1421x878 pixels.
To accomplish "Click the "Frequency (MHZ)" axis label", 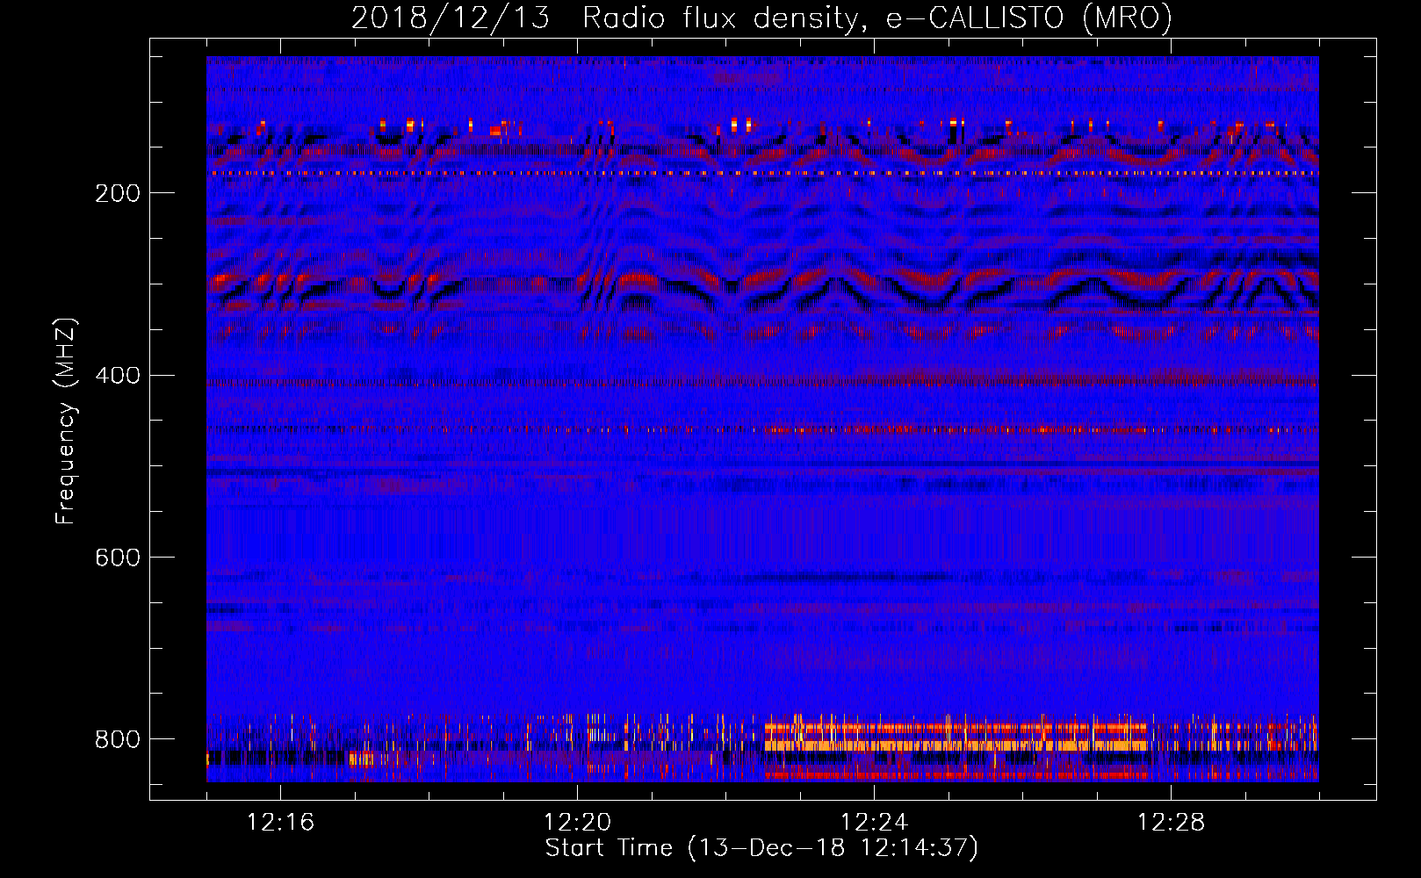I will coord(66,421).
